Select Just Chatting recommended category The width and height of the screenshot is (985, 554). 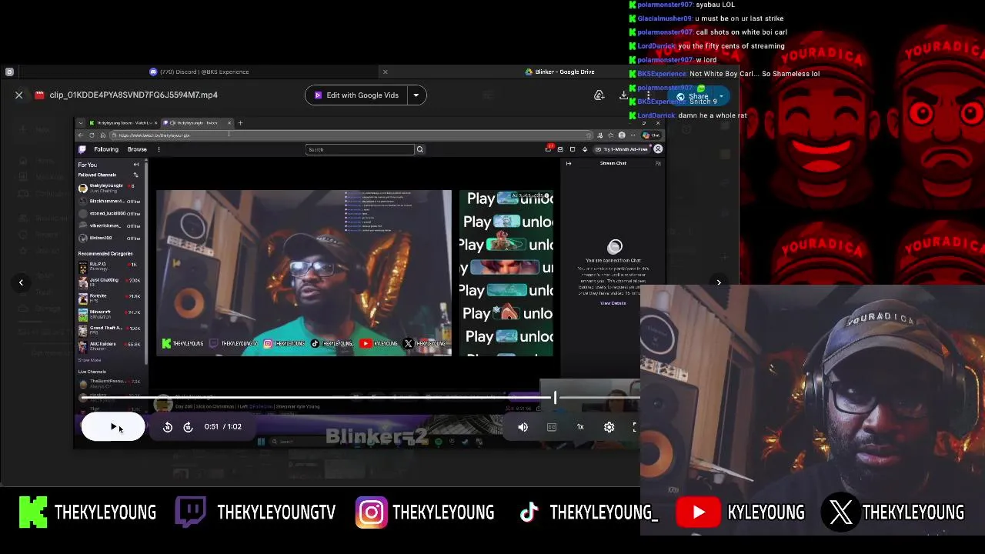pos(109,282)
